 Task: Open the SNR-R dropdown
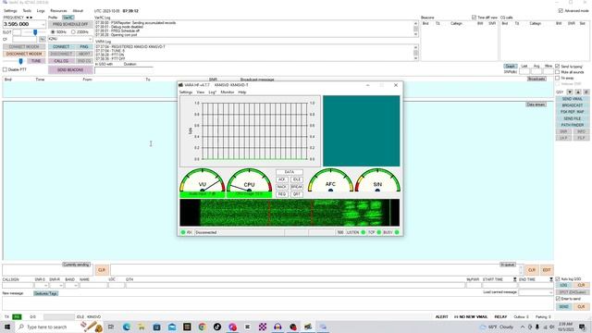pyautogui.click(x=61, y=286)
